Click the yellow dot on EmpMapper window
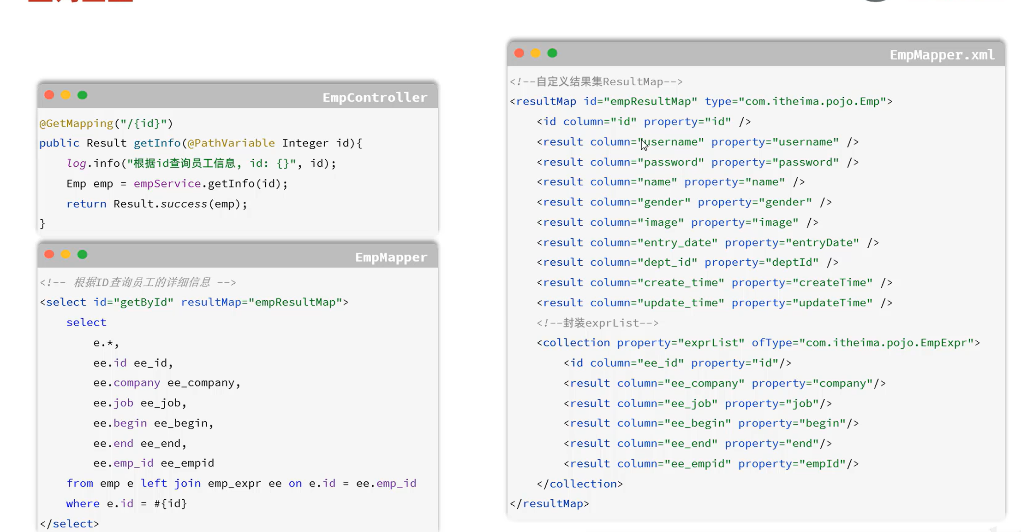Image resolution: width=1021 pixels, height=532 pixels. point(66,254)
